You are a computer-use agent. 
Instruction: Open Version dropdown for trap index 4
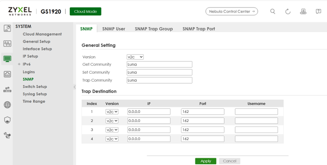tap(112, 139)
